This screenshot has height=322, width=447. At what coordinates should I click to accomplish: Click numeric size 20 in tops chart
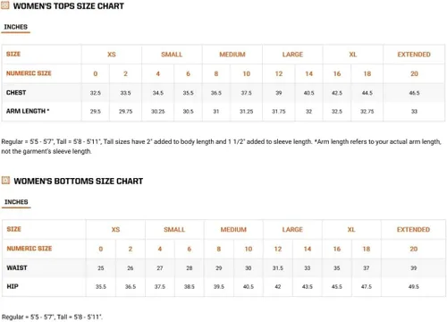(414, 73)
